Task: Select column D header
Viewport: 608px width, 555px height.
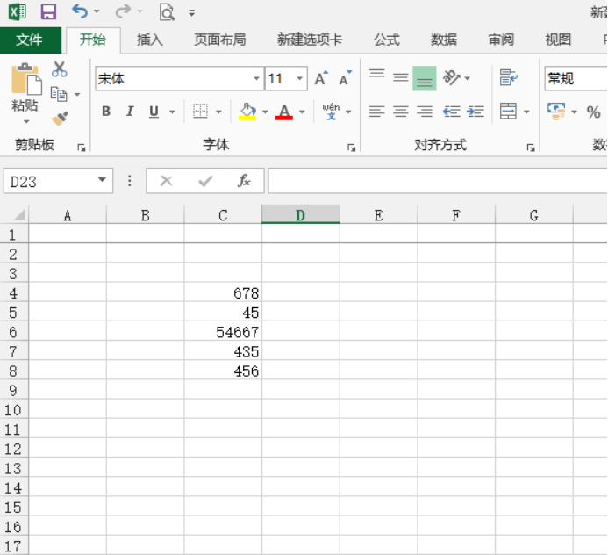Action: click(301, 214)
